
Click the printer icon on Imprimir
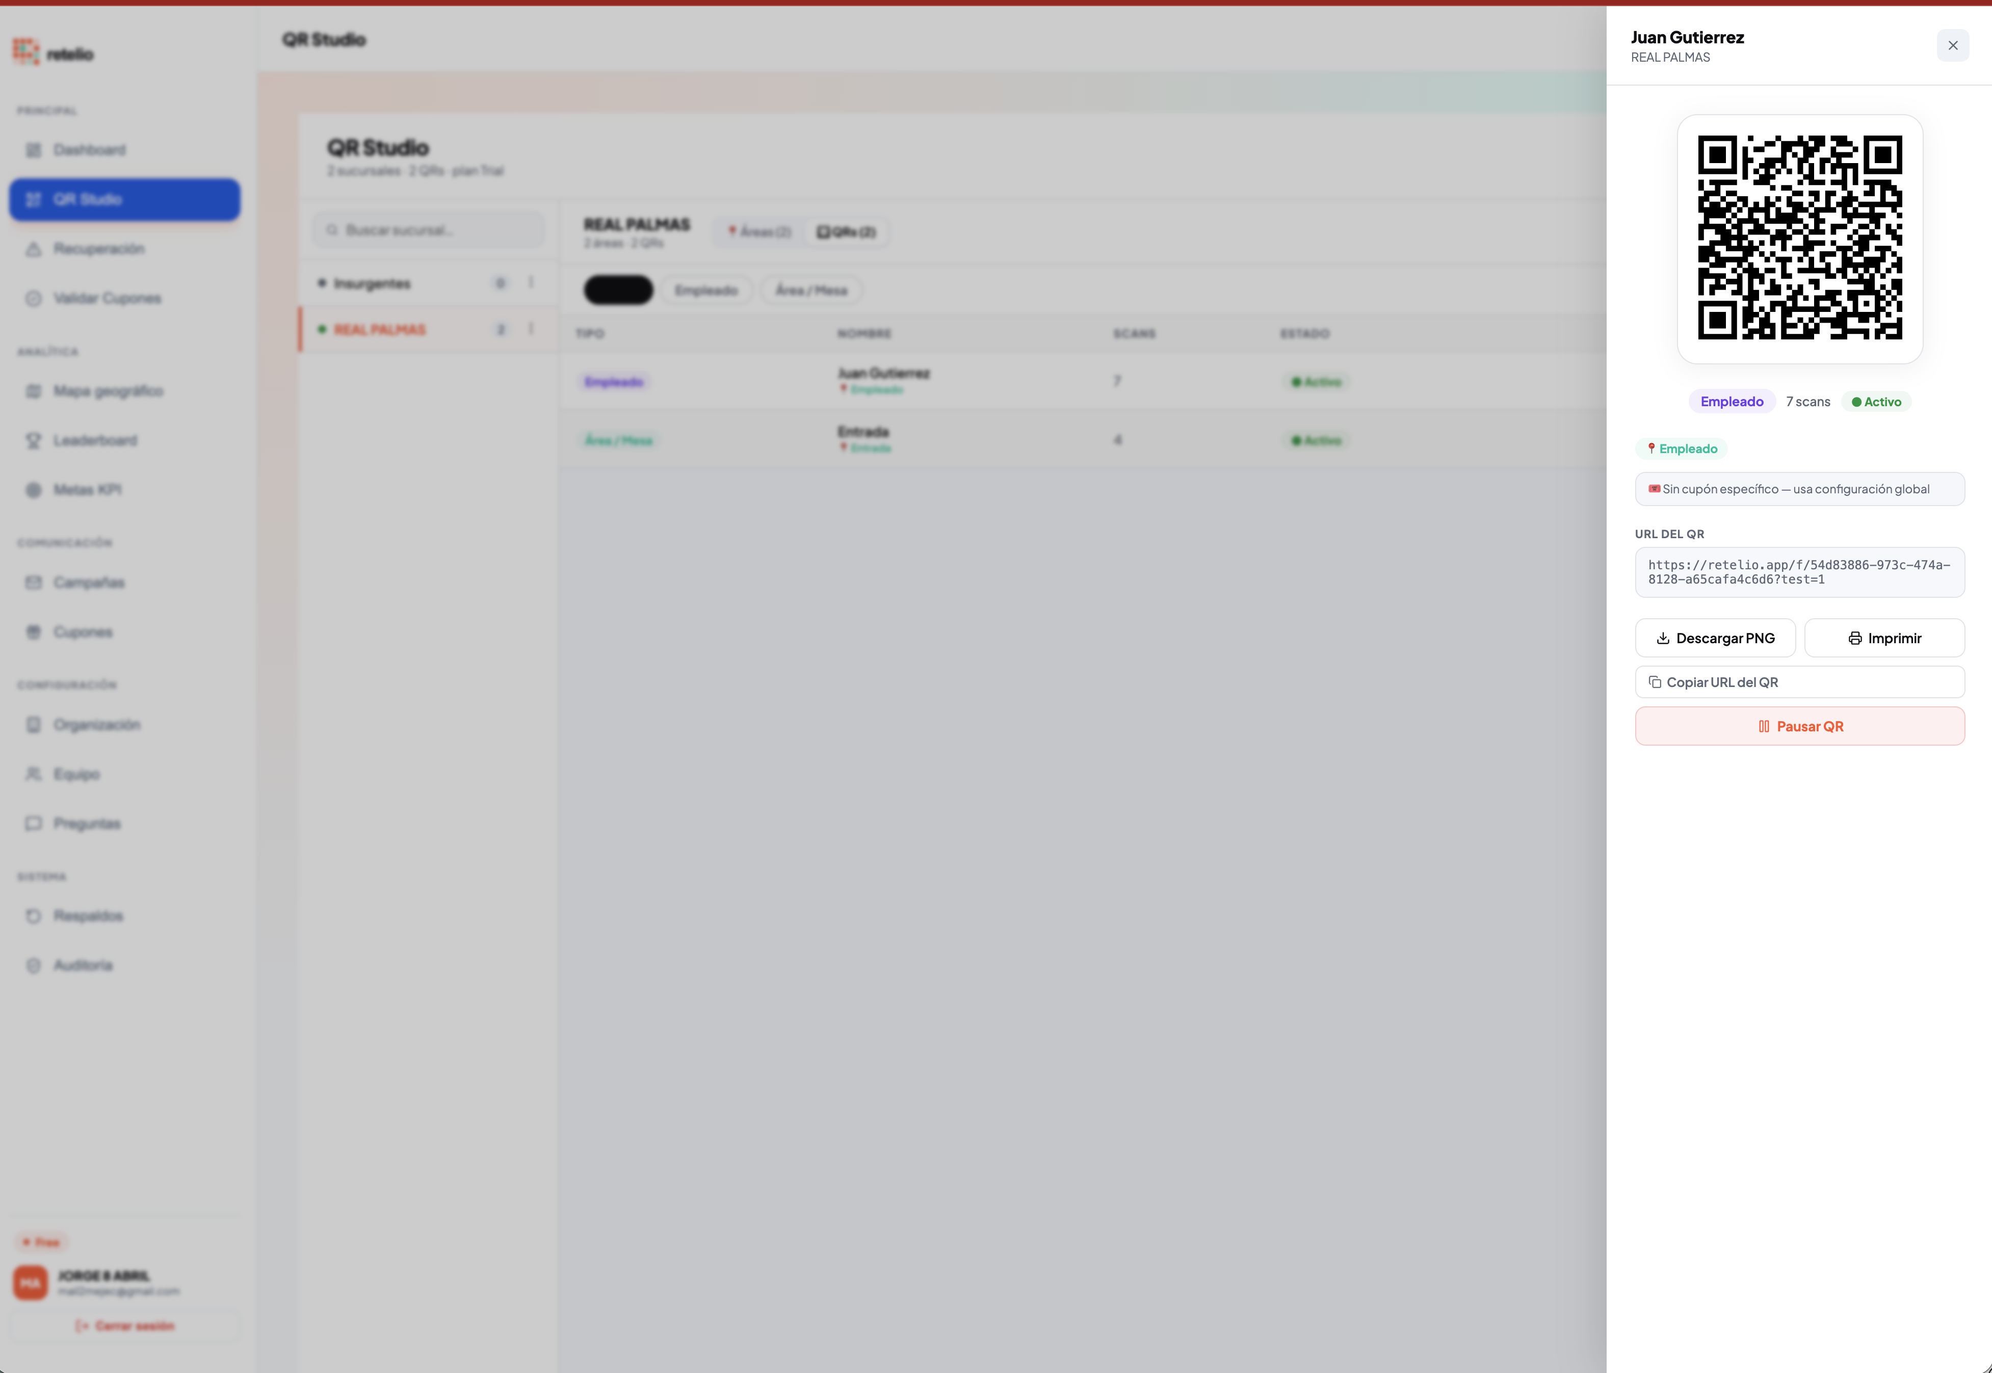[x=1854, y=638]
